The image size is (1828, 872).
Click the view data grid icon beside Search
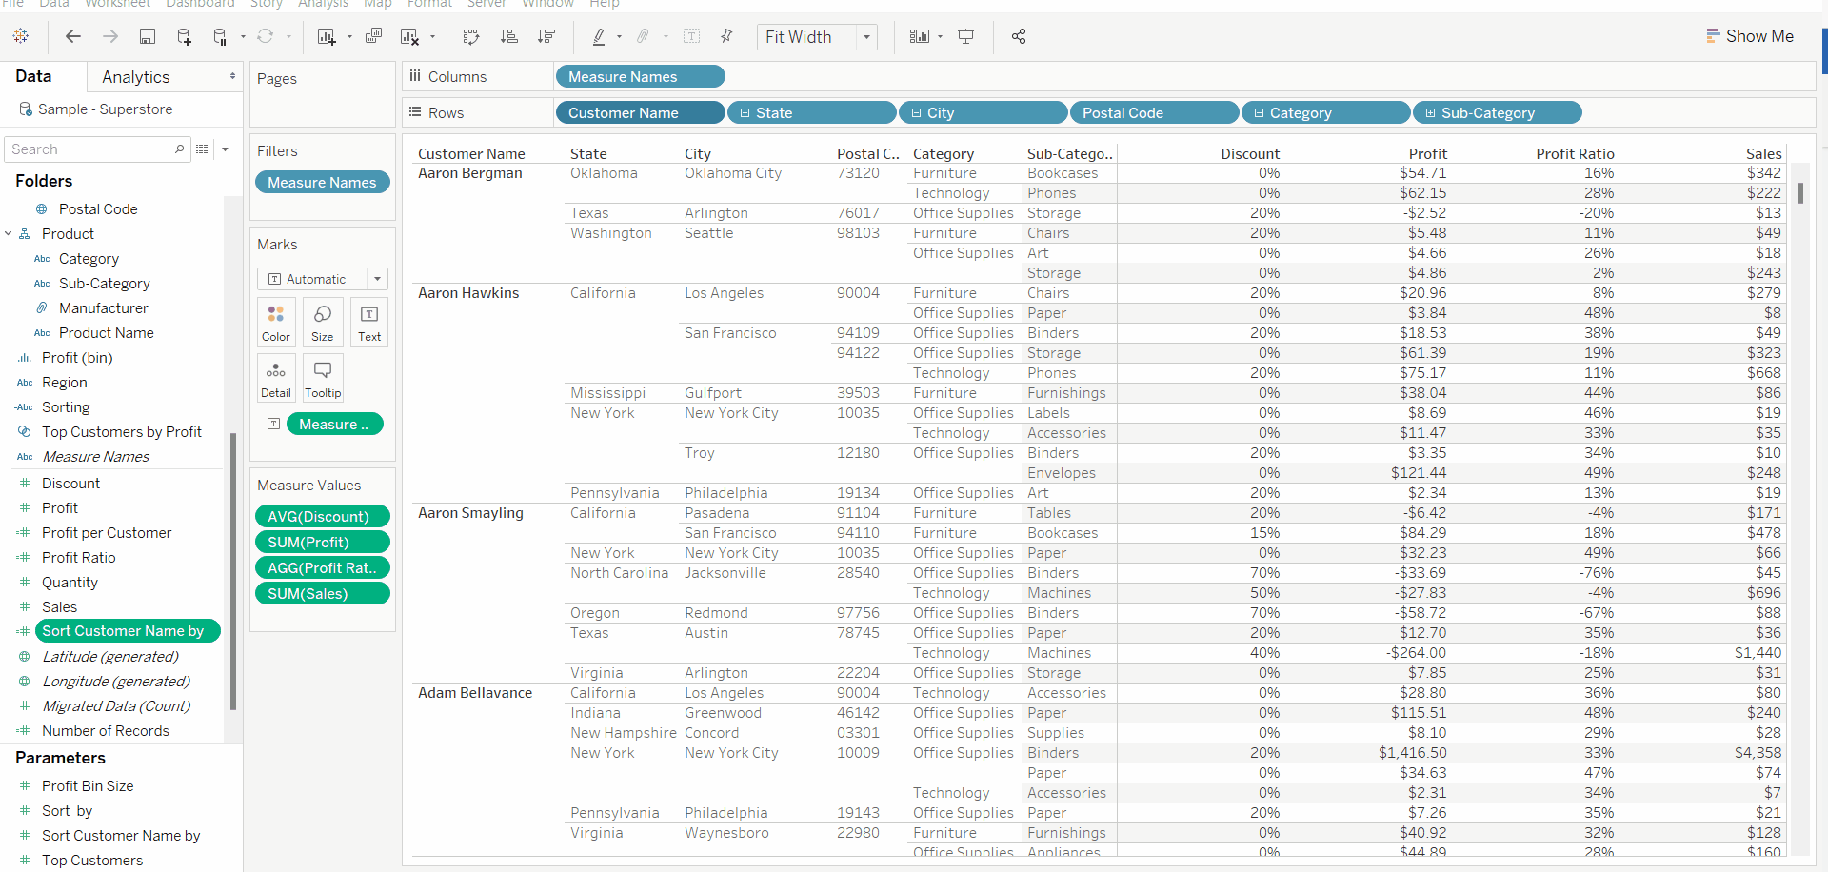point(202,149)
